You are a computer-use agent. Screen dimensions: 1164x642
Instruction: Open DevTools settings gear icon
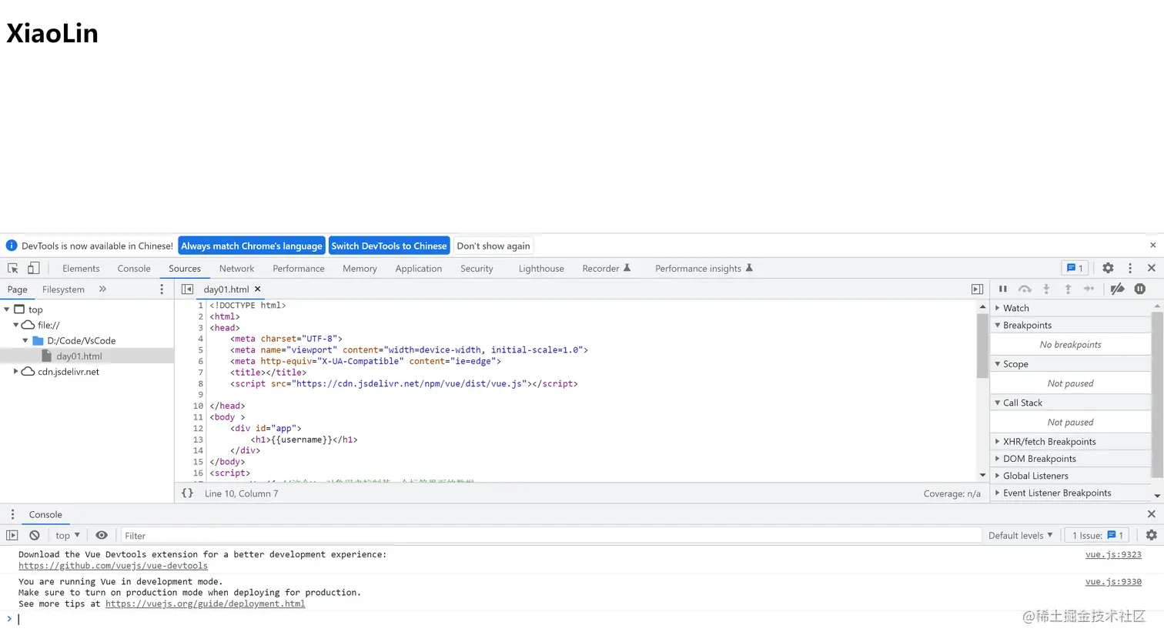pos(1108,268)
